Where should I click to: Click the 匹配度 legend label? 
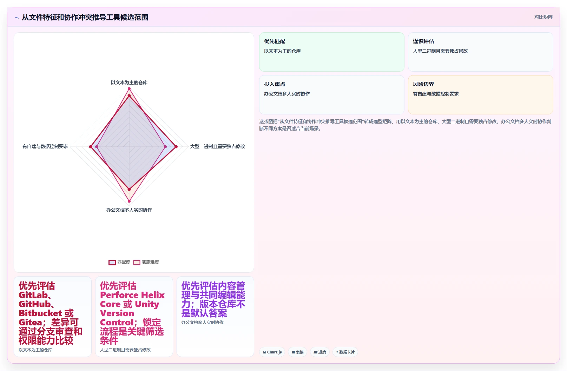124,262
